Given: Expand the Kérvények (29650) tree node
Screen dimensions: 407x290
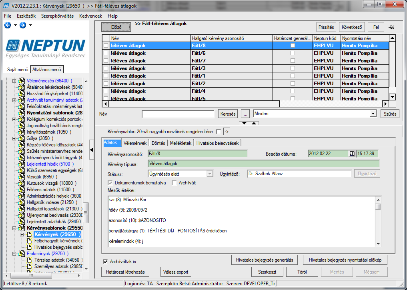Looking at the screenshot, I should tap(22, 234).
